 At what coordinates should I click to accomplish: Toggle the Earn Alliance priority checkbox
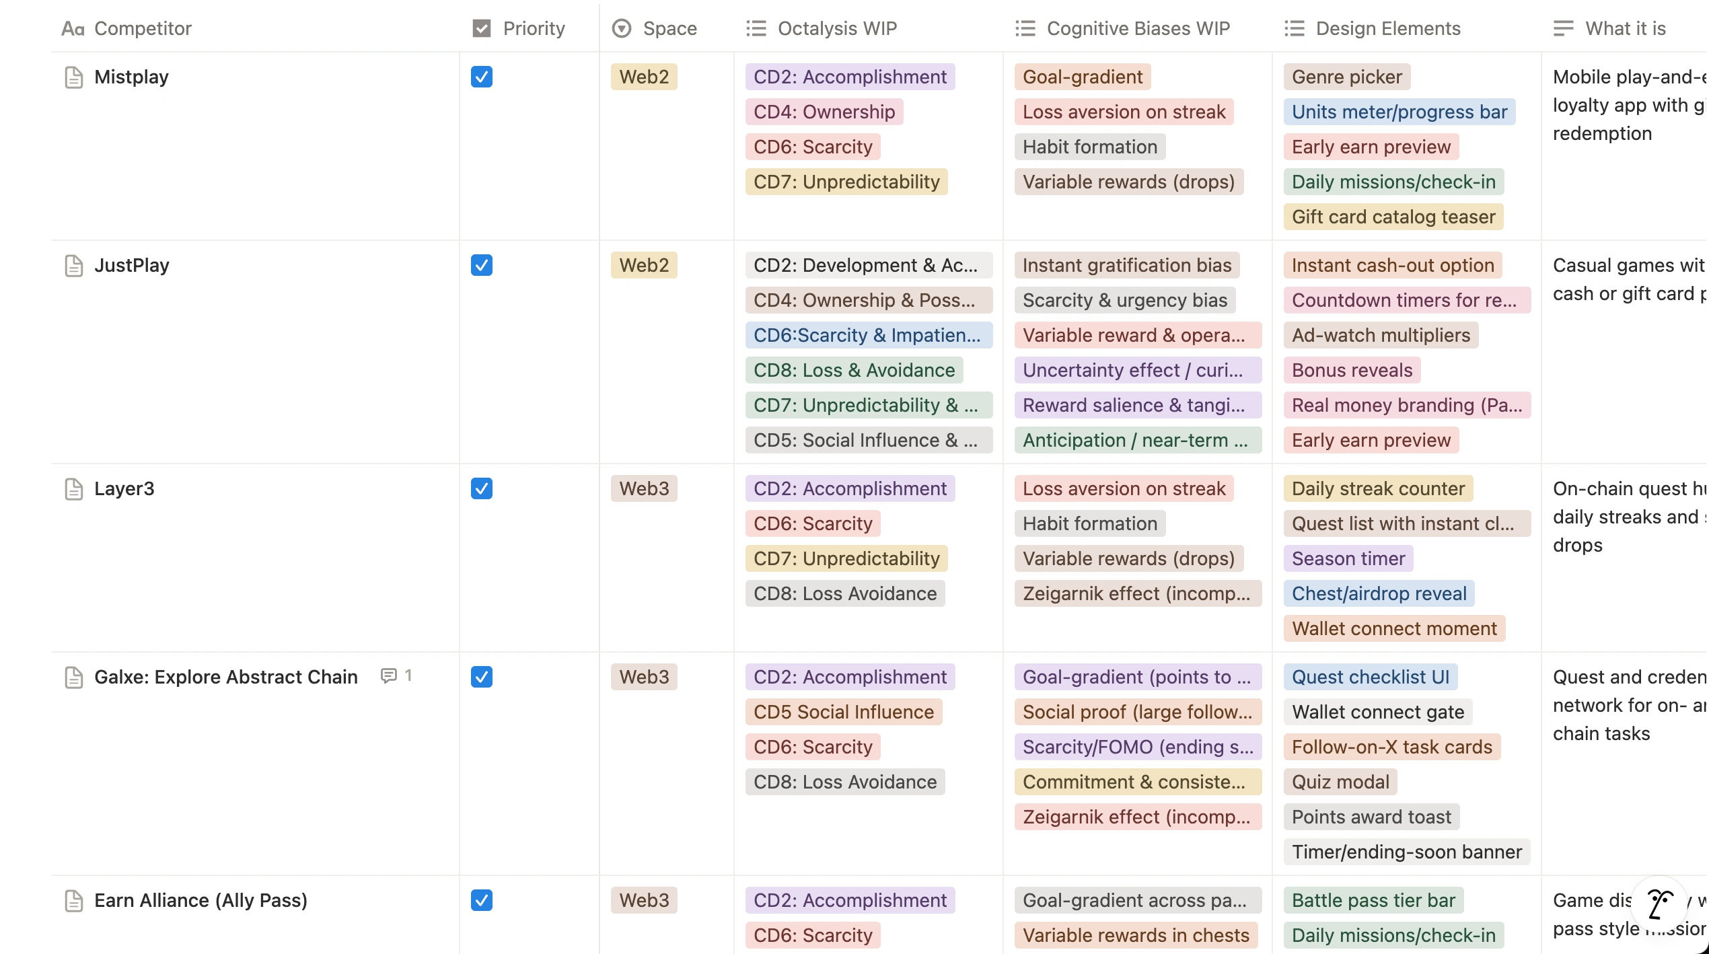pos(482,900)
